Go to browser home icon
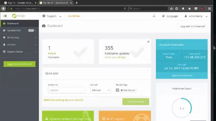 (x=189, y=8)
